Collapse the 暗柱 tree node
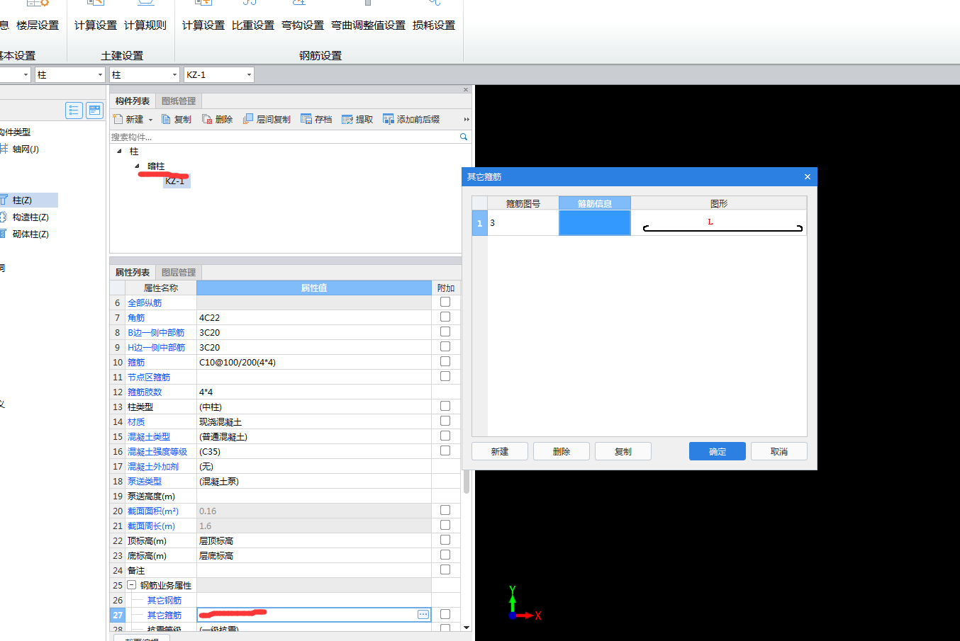This screenshot has width=960, height=641. [x=137, y=166]
